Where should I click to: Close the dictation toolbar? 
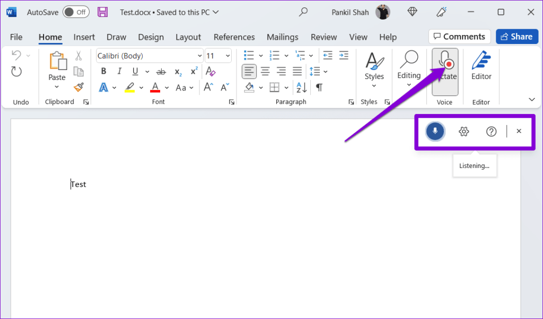click(519, 131)
